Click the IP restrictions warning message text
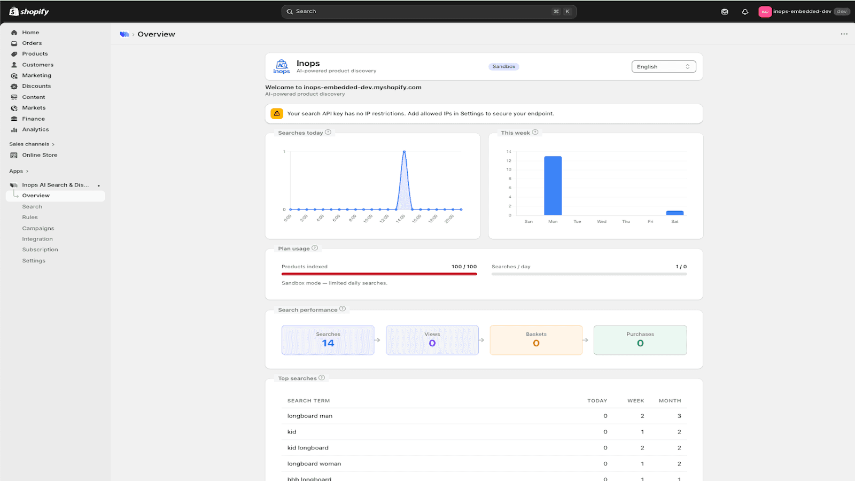 (x=421, y=114)
